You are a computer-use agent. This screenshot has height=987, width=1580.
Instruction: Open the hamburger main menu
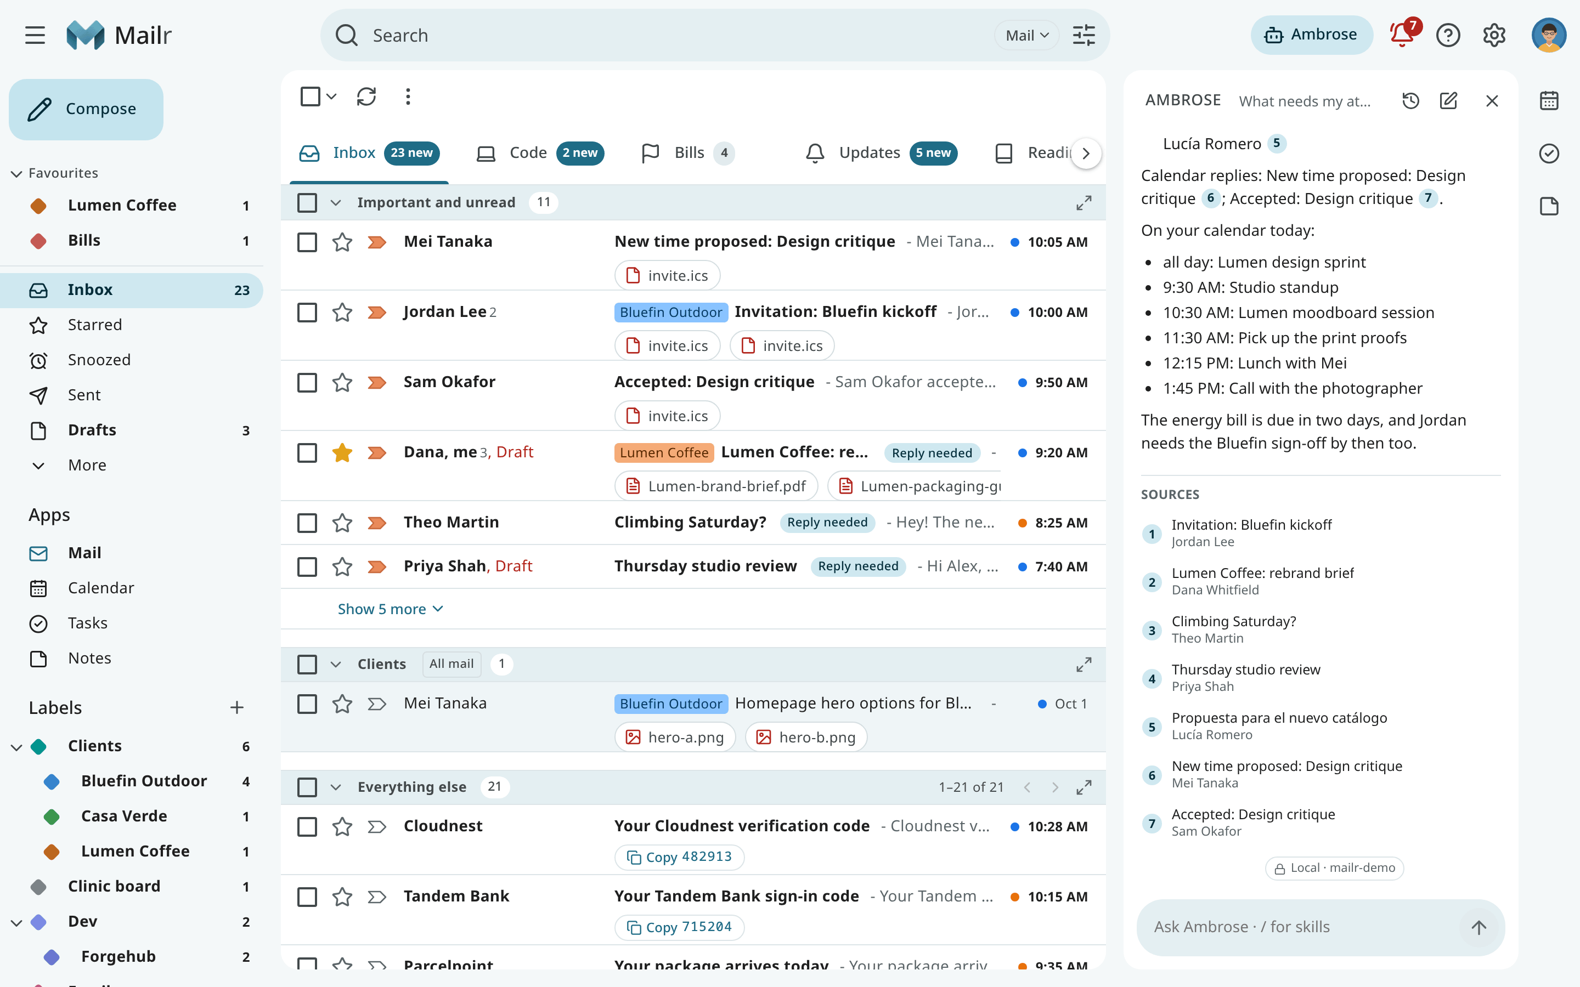click(x=35, y=35)
